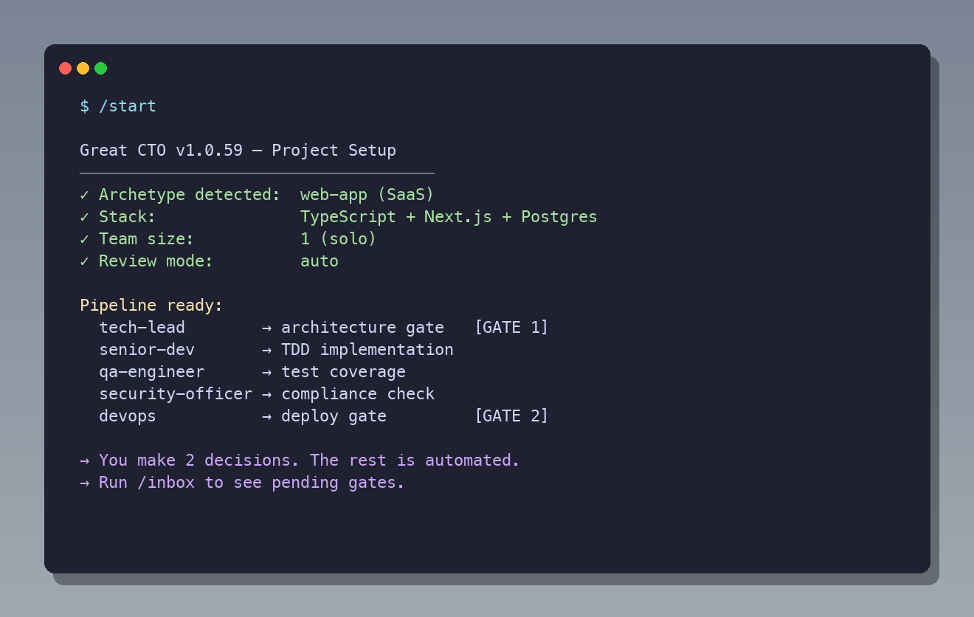Click the red close window button
The image size is (974, 617).
pyautogui.click(x=65, y=69)
